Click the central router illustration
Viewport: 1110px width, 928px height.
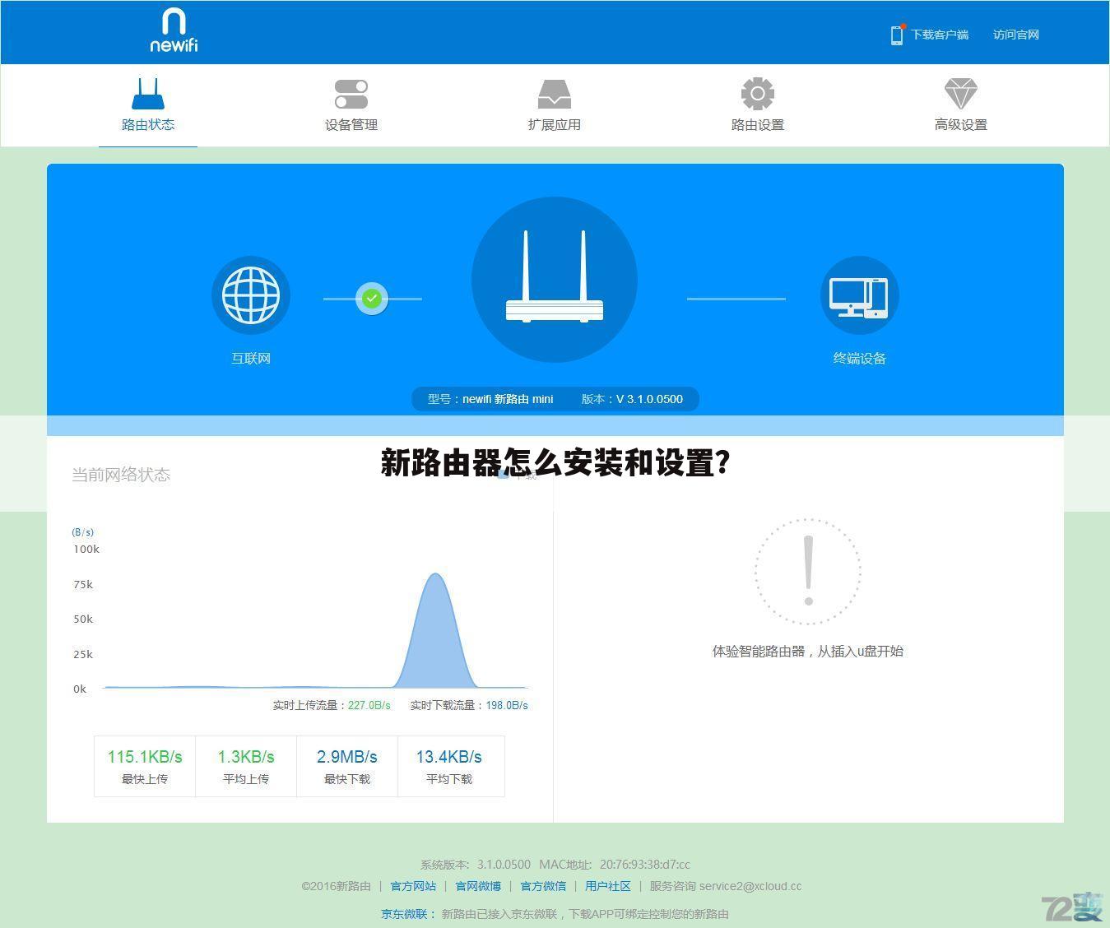pyautogui.click(x=555, y=279)
